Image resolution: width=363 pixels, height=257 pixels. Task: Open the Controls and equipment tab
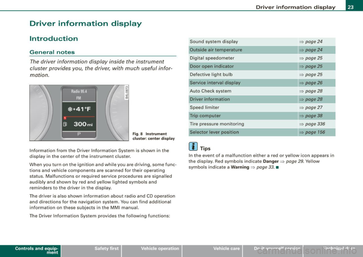click(30, 251)
